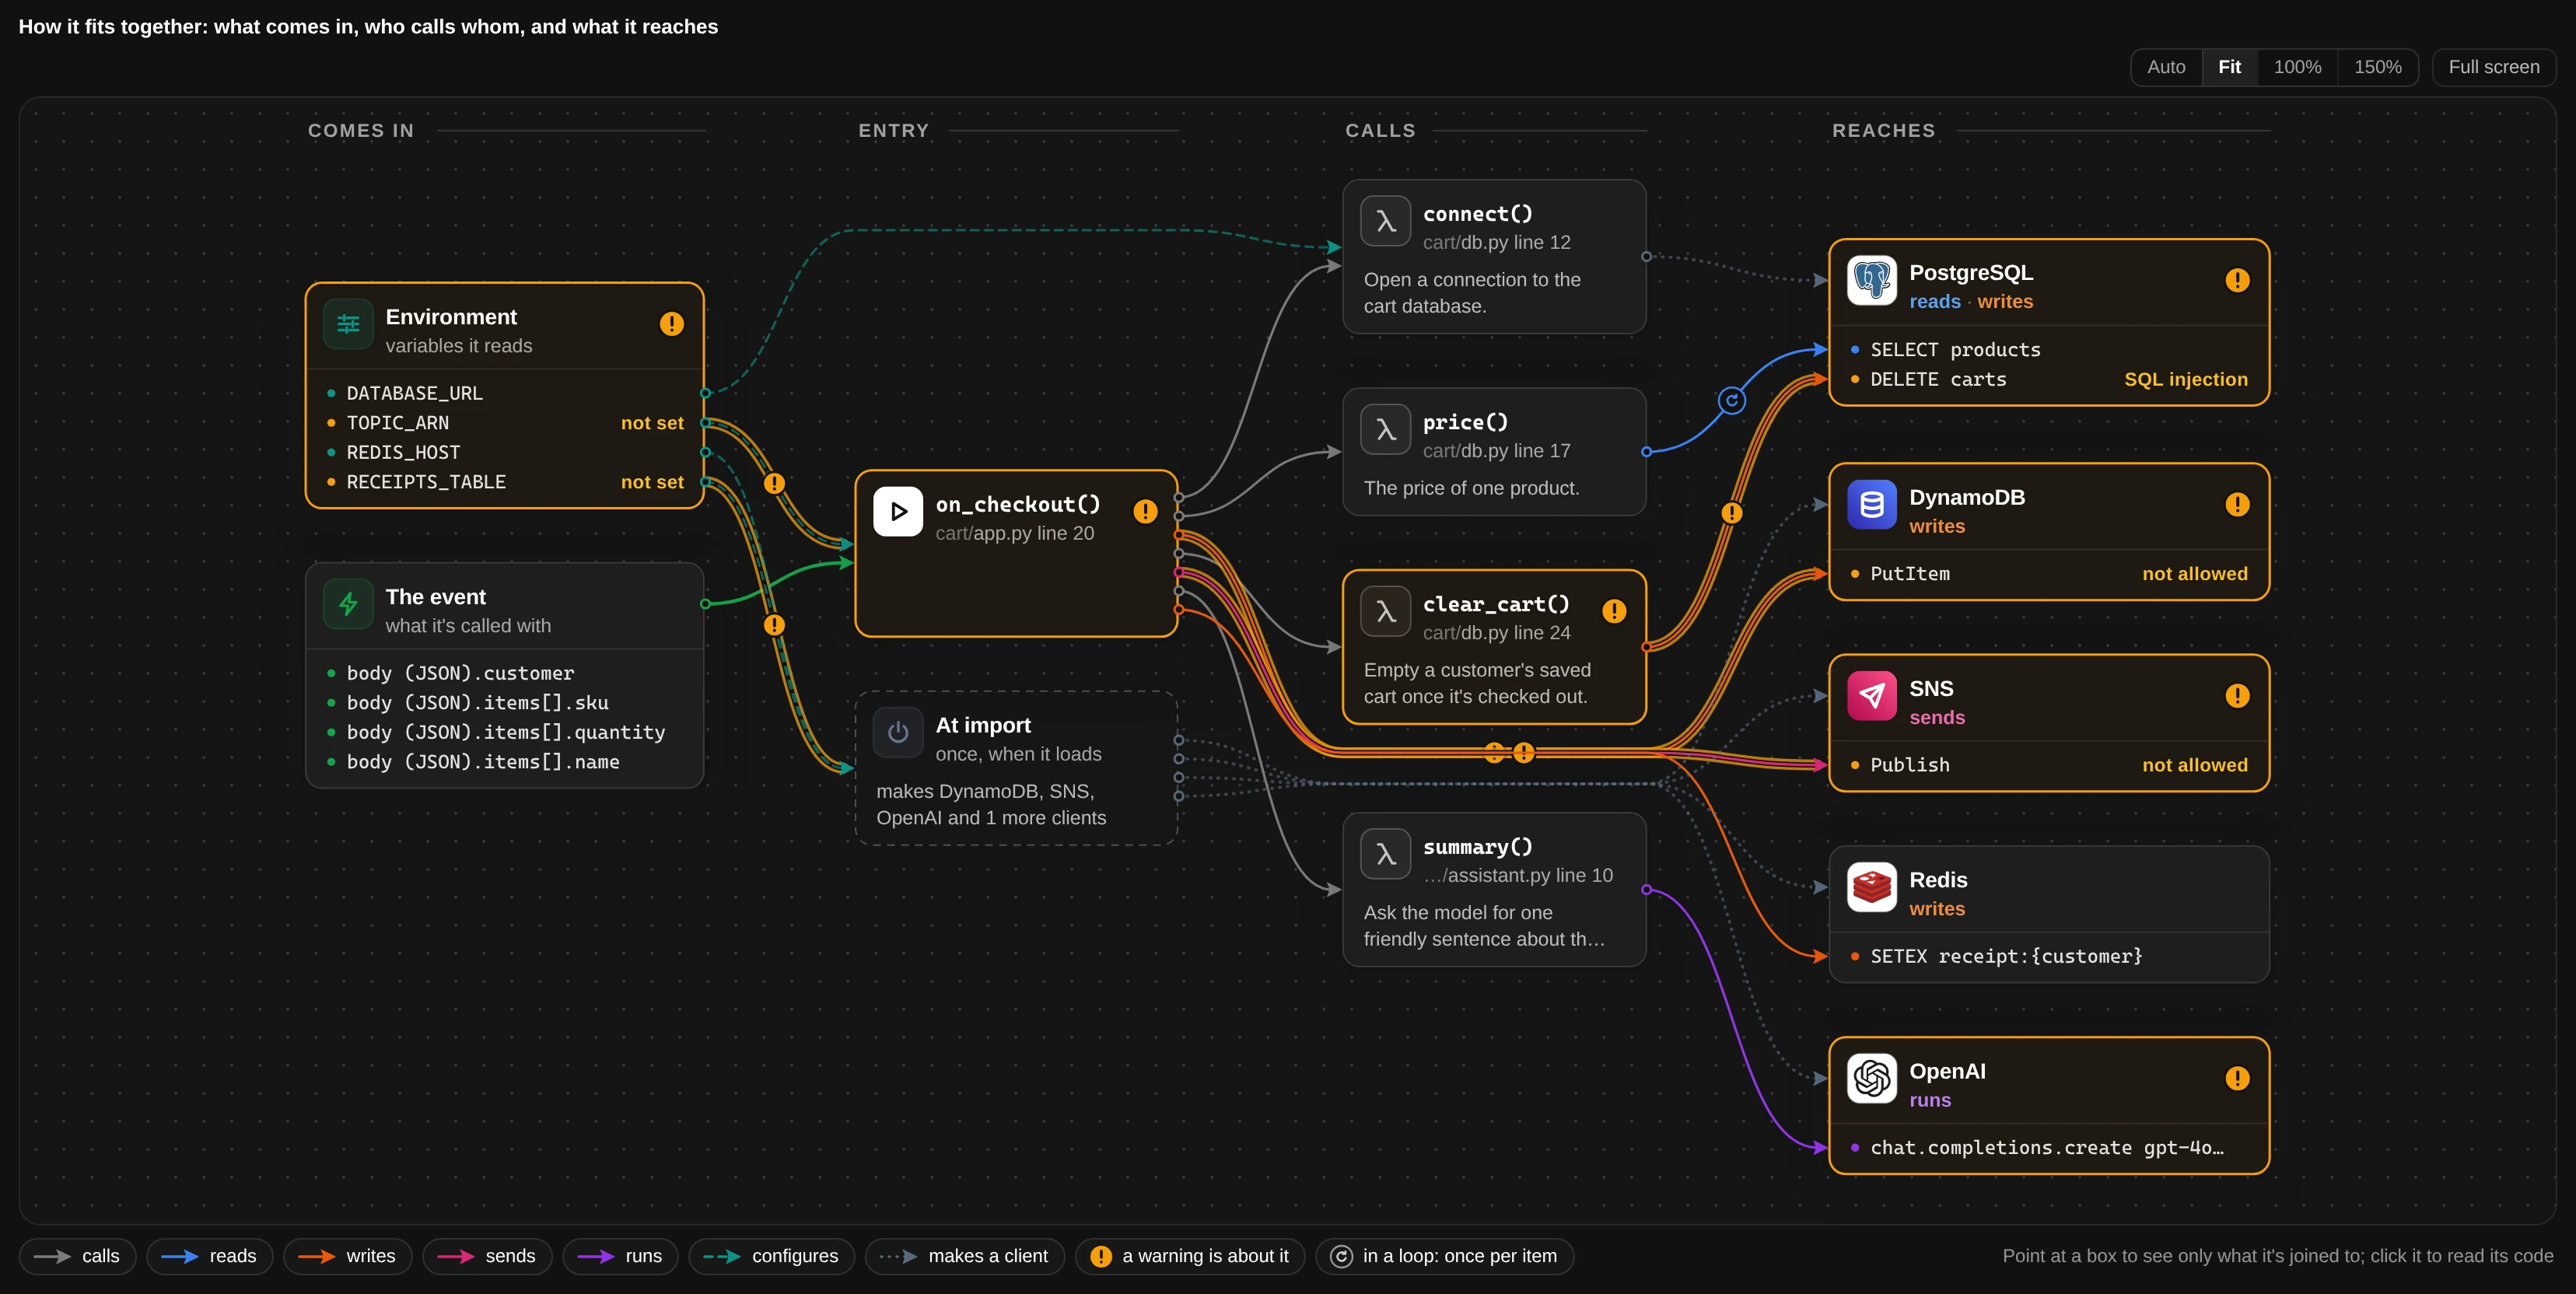The image size is (2576, 1294).
Task: Click the sends legend chip
Action: (x=487, y=1256)
